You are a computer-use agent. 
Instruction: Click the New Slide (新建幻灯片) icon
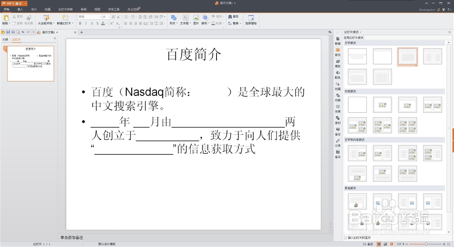coord(65,18)
